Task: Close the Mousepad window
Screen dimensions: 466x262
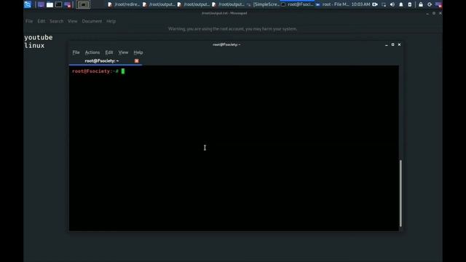Action: coord(441,13)
